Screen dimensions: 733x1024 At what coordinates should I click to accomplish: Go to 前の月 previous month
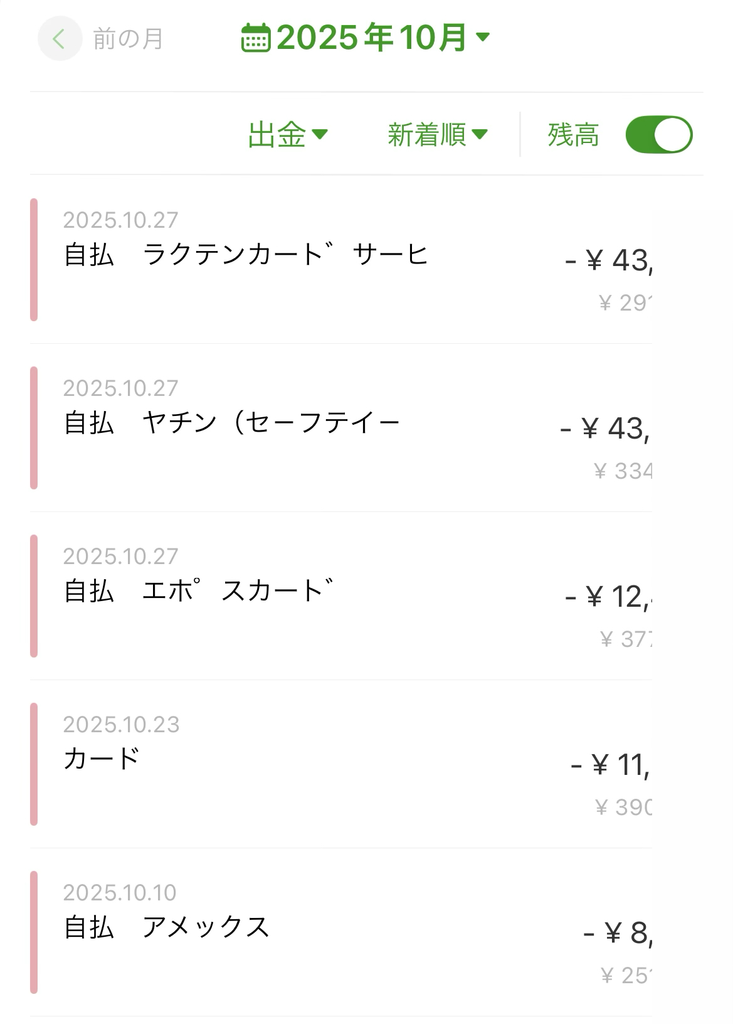coord(128,39)
